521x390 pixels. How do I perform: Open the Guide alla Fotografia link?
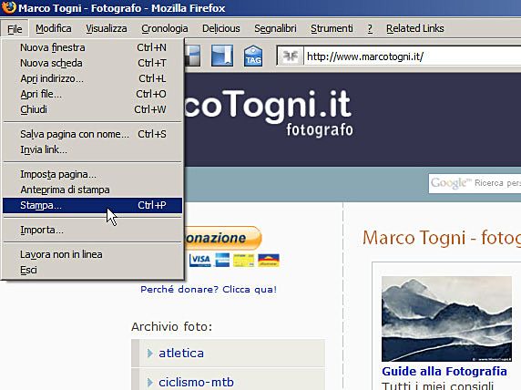pyautogui.click(x=444, y=371)
